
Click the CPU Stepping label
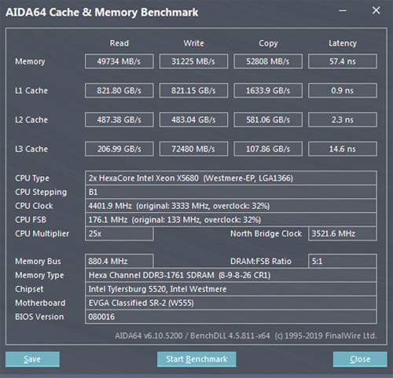(41, 192)
